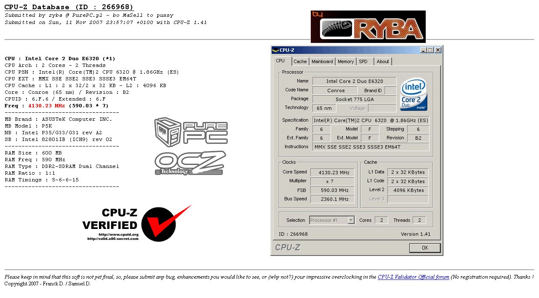Click the 'CPU Cache' L1/L2 line
Image resolution: width=539 pixels, height=298 pixels.
(85, 85)
